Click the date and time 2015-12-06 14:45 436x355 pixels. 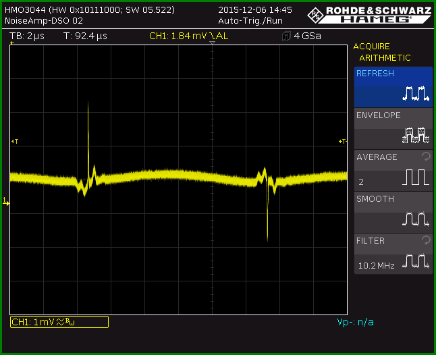point(255,9)
